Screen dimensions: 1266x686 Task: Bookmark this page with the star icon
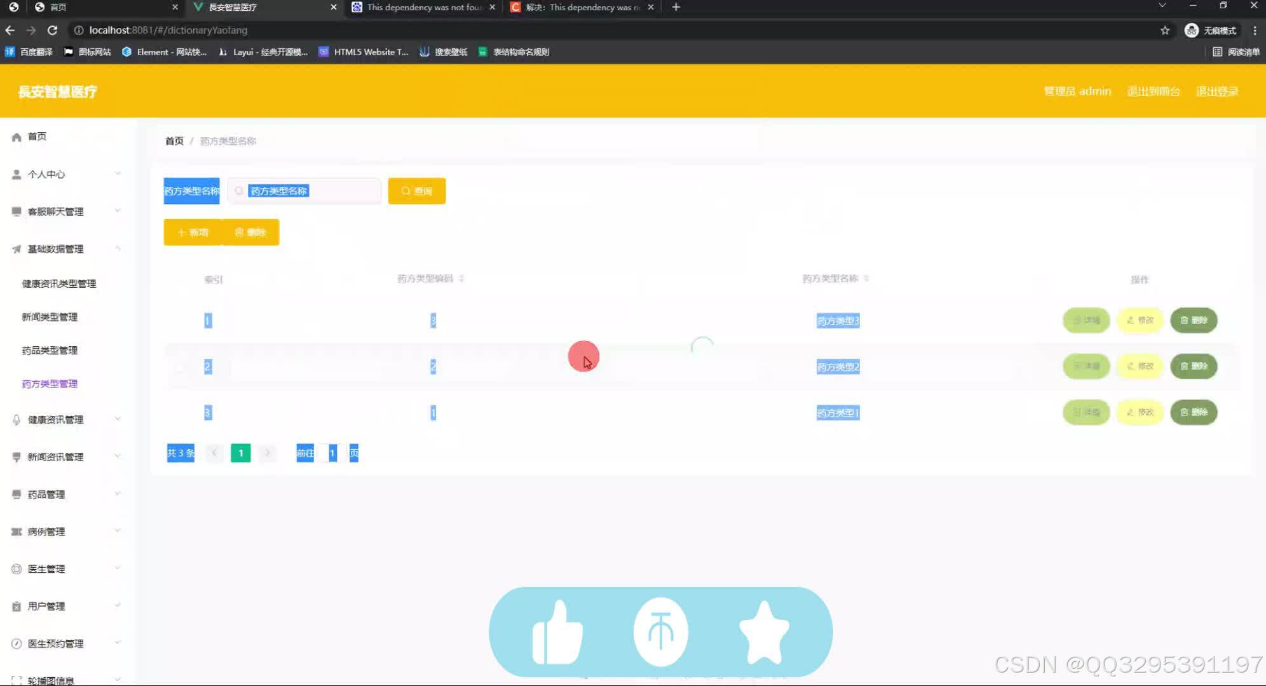pyautogui.click(x=1165, y=30)
